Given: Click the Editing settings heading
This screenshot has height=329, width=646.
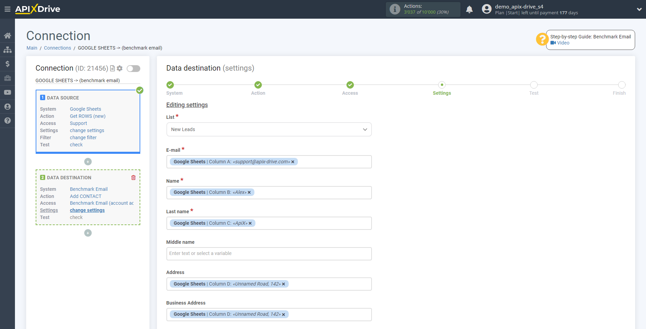Looking at the screenshot, I should click(x=187, y=105).
